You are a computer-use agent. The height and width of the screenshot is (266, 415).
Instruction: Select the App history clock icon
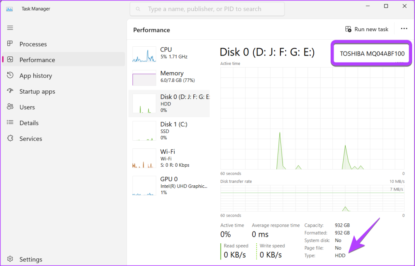(x=10, y=75)
